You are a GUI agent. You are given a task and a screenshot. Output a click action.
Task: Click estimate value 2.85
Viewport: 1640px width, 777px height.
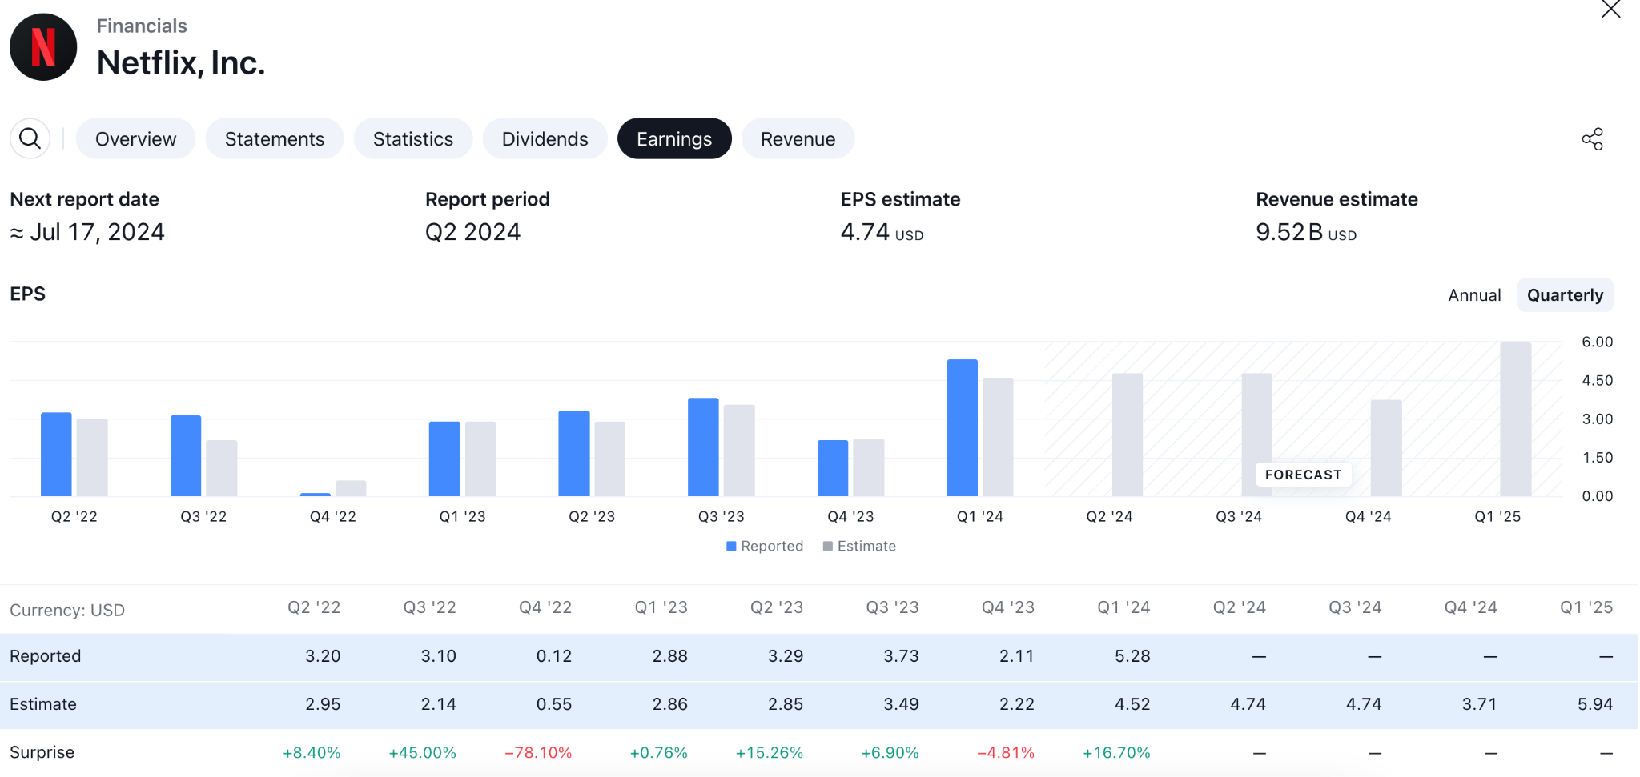(786, 704)
